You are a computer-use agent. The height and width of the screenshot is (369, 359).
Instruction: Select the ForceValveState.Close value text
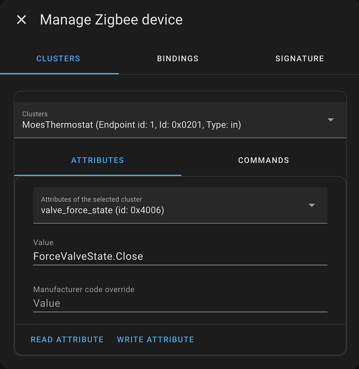[88, 256]
